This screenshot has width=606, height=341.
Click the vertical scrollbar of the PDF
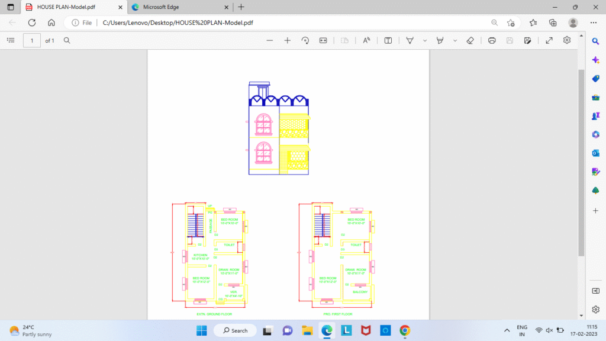(581, 162)
